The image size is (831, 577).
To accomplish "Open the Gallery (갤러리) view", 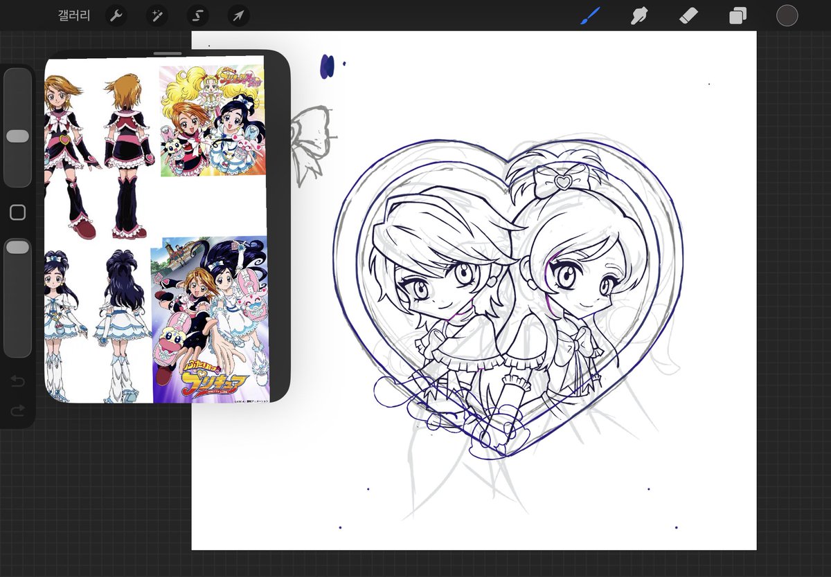I will (74, 15).
